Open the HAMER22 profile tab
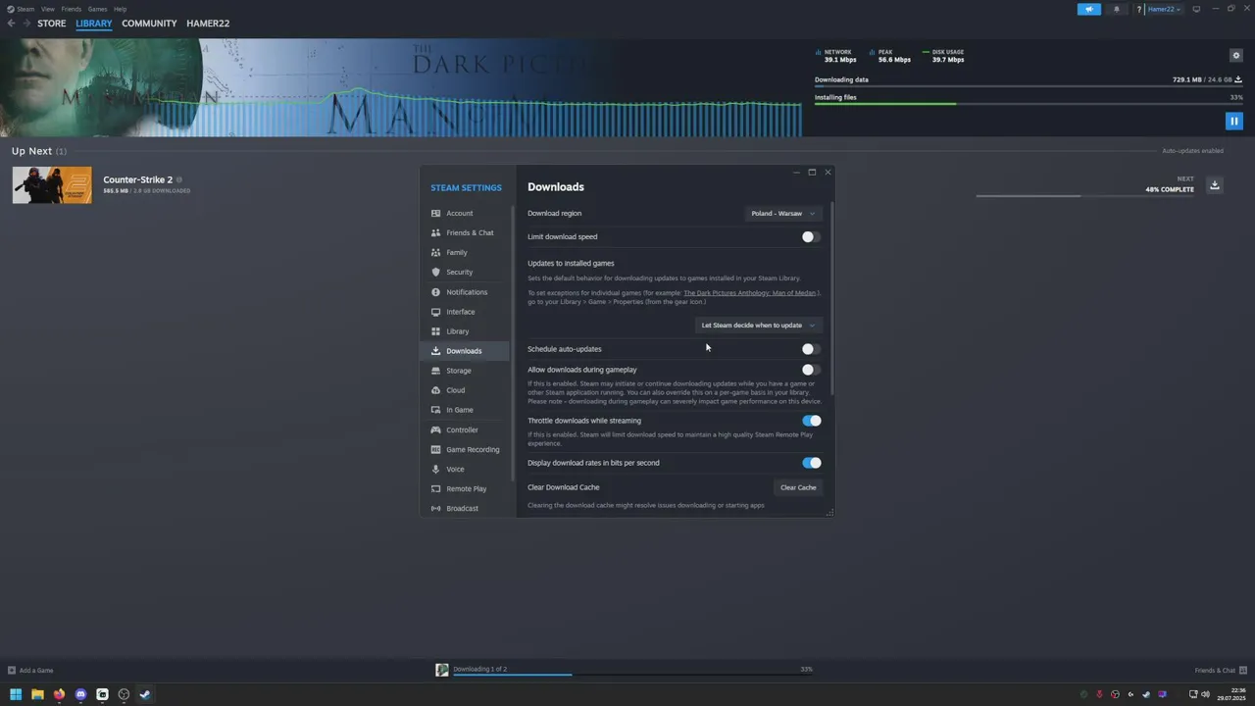The width and height of the screenshot is (1255, 706). click(x=208, y=24)
